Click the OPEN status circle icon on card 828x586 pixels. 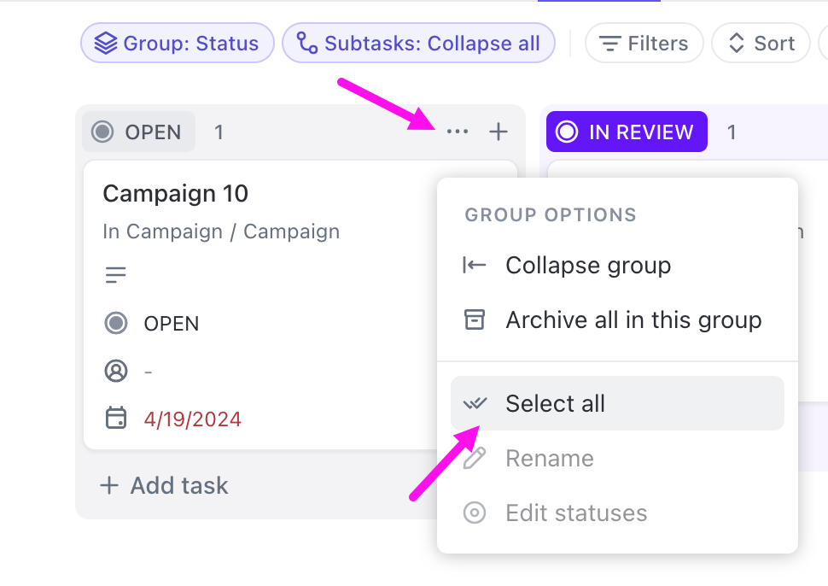tap(115, 323)
